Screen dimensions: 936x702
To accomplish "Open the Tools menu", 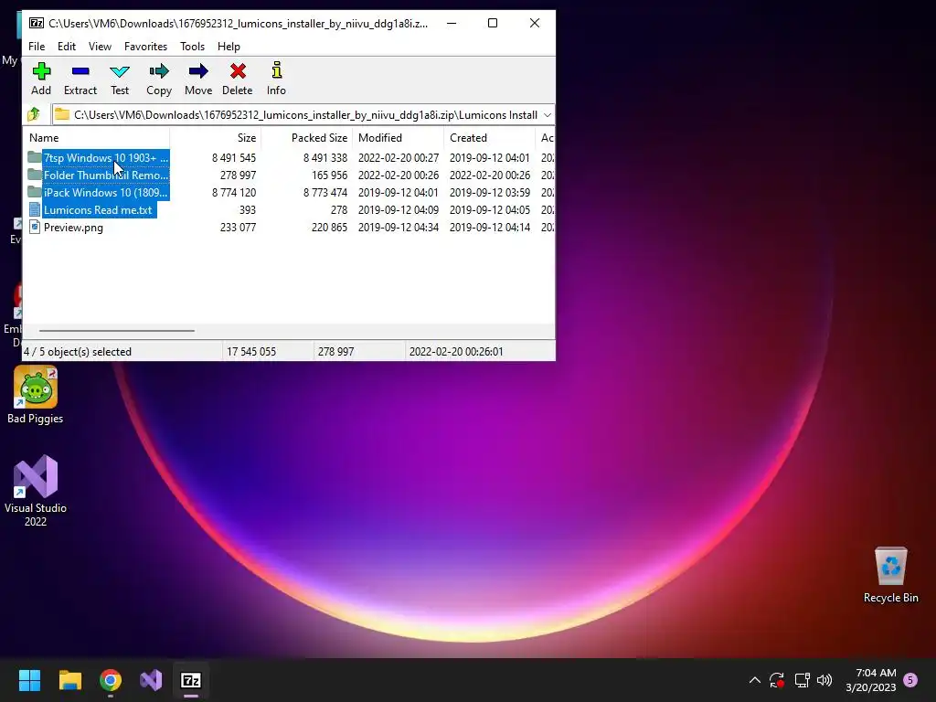I will coord(192,47).
